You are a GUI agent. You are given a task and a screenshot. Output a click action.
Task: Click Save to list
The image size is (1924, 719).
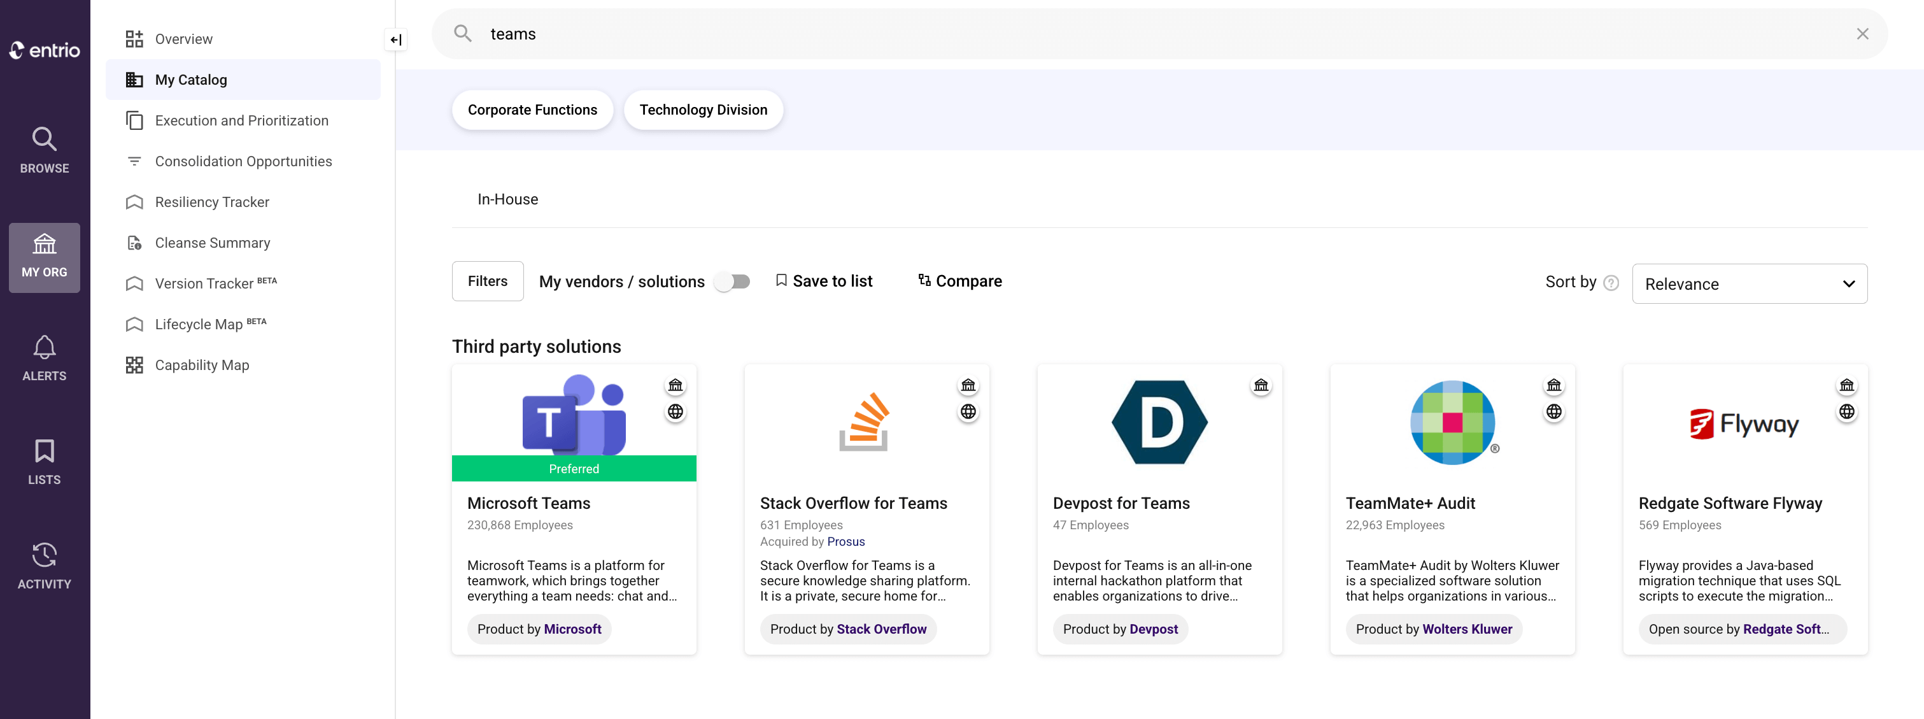(824, 281)
